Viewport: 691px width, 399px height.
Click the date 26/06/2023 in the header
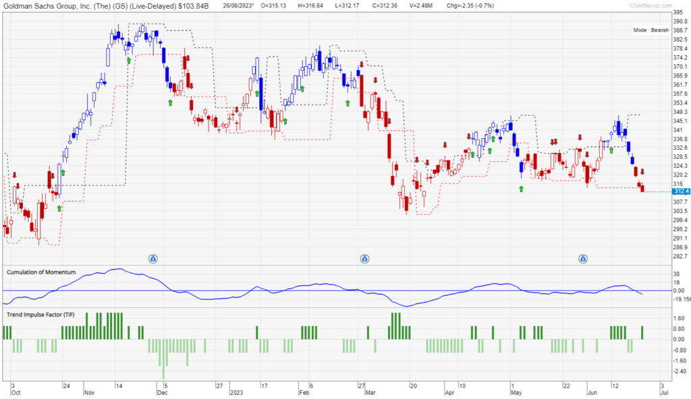pos(238,5)
